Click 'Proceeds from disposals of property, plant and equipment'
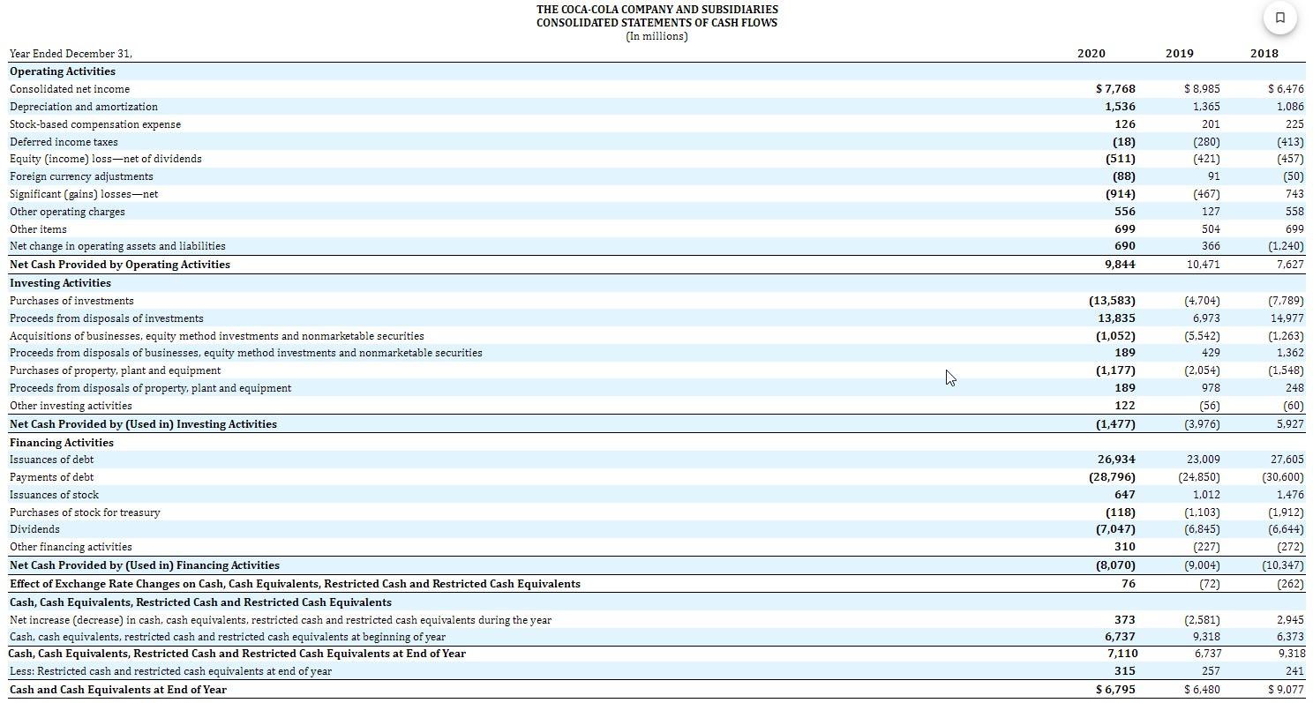The height and width of the screenshot is (703, 1313). tap(150, 388)
